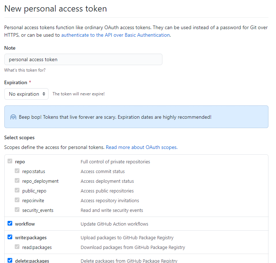Click the repo scope label
The height and width of the screenshot is (263, 276).
pos(20,162)
